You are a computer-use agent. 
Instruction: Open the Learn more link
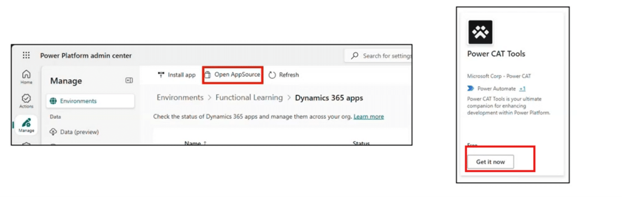click(368, 116)
